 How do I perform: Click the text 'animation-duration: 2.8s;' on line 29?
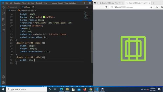click(x=35, y=52)
